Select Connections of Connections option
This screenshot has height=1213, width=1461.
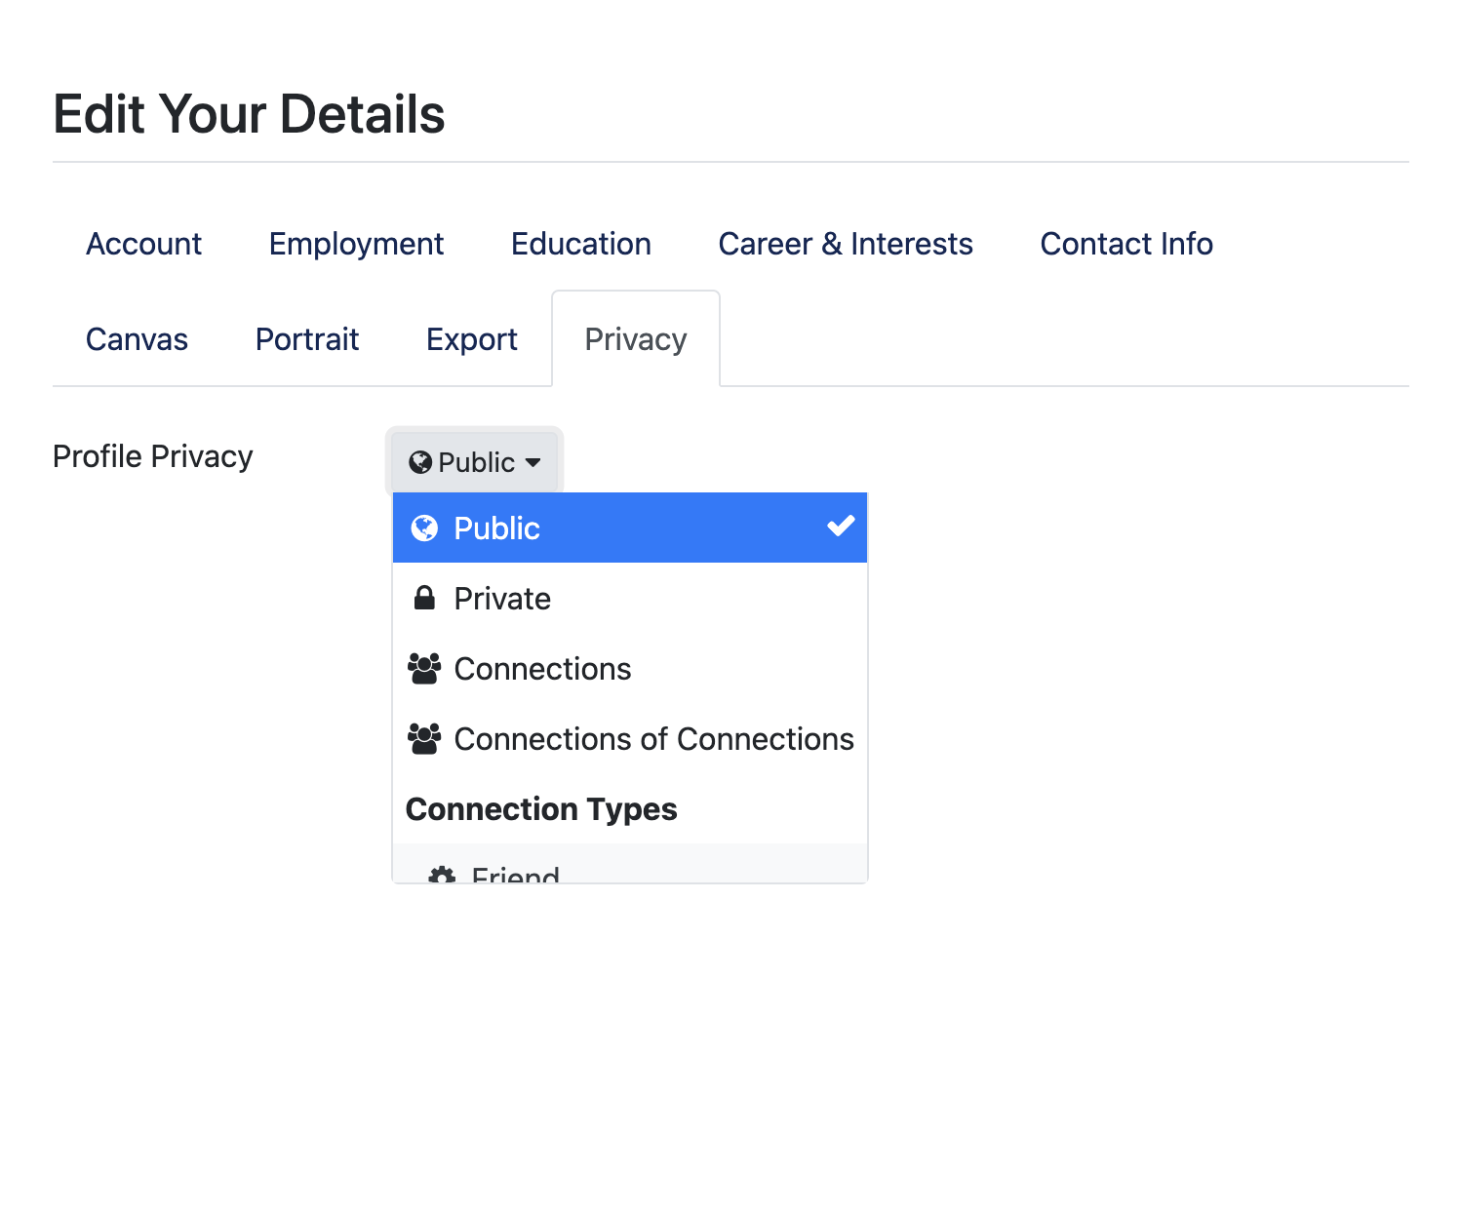click(630, 738)
